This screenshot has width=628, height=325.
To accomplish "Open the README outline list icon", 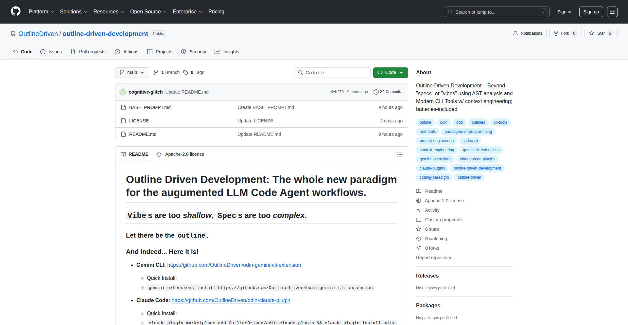I will [x=399, y=154].
